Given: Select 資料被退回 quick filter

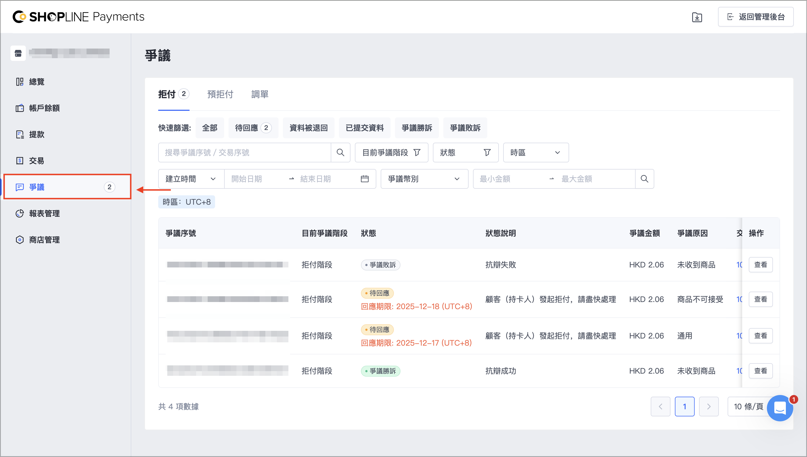Looking at the screenshot, I should 308,128.
